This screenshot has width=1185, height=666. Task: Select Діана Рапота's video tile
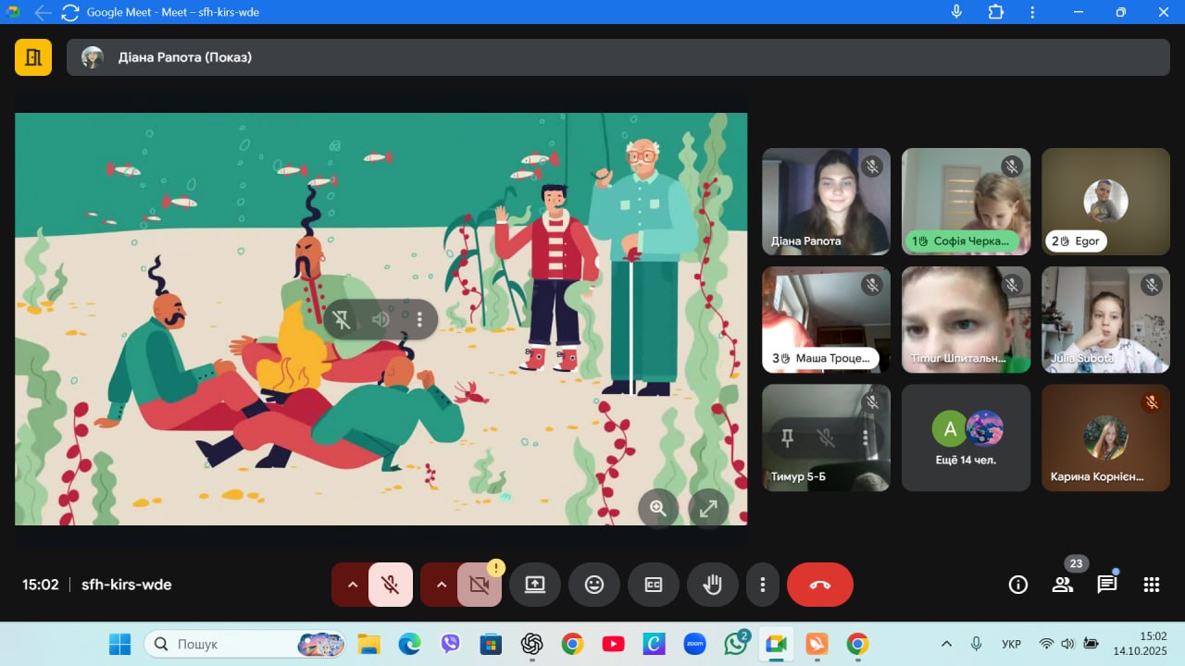click(x=826, y=201)
